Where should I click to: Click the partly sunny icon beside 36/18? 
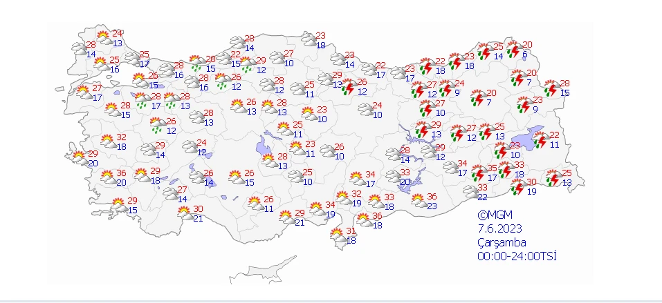364,220
